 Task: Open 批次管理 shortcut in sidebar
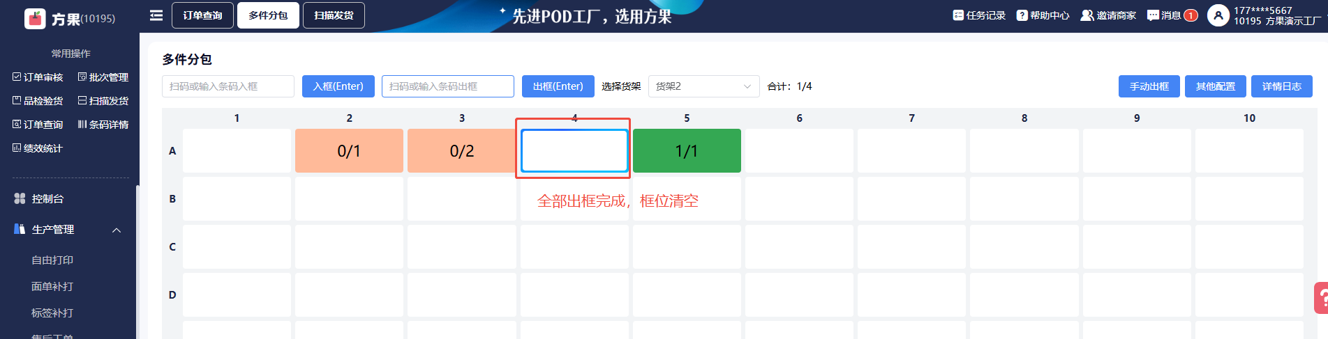click(103, 77)
